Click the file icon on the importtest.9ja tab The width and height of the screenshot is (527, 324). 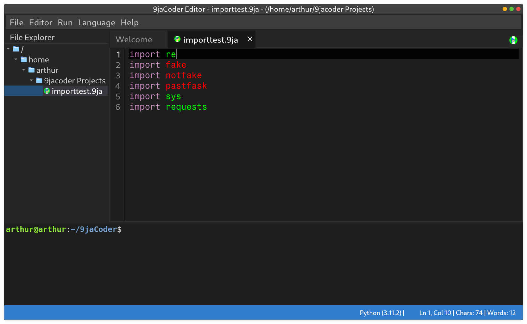point(177,39)
